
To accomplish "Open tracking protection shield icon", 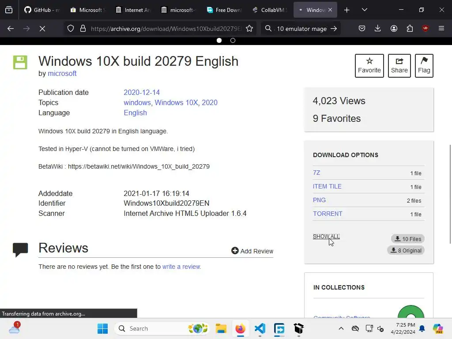I will [x=71, y=29].
